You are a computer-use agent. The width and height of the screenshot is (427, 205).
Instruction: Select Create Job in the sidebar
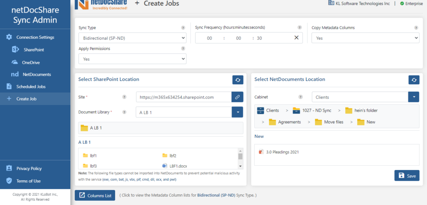click(35, 99)
